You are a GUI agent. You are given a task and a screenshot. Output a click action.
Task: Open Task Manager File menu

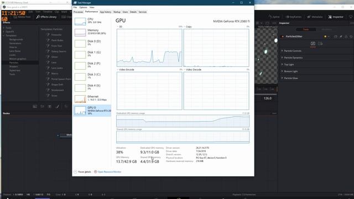coord(75,7)
